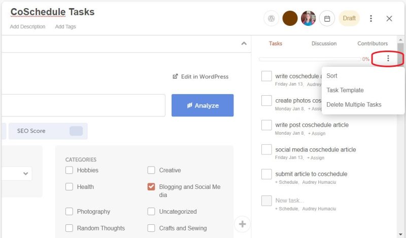The height and width of the screenshot is (238, 406).
Task: Choose Task Template from the menu
Action: 345,90
